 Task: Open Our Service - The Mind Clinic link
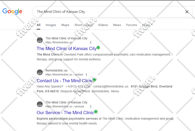point(65,113)
